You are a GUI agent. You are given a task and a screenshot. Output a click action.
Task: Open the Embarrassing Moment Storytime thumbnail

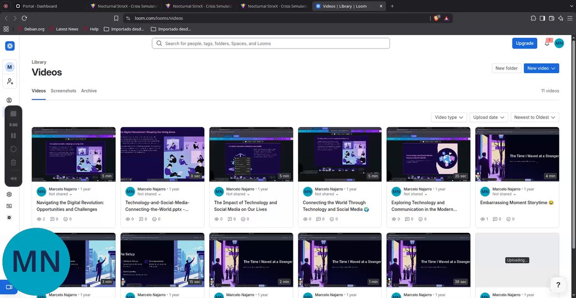click(x=517, y=154)
